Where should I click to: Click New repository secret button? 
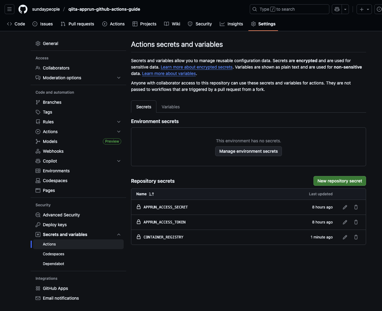339,181
